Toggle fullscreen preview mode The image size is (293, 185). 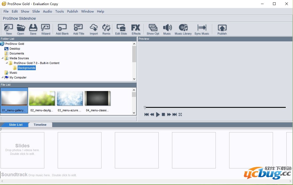180,115
